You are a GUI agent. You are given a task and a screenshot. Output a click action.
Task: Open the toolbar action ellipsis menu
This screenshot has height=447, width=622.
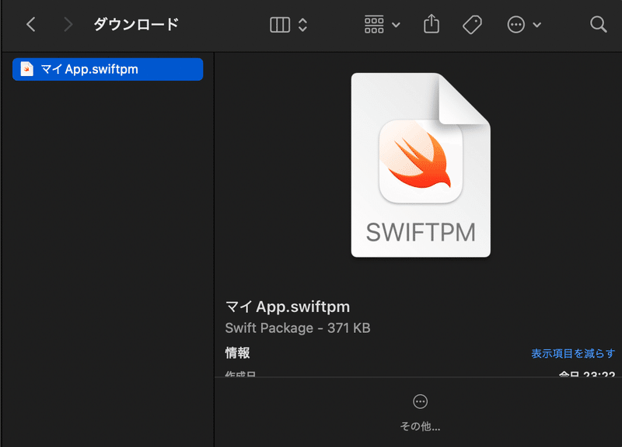pos(516,25)
